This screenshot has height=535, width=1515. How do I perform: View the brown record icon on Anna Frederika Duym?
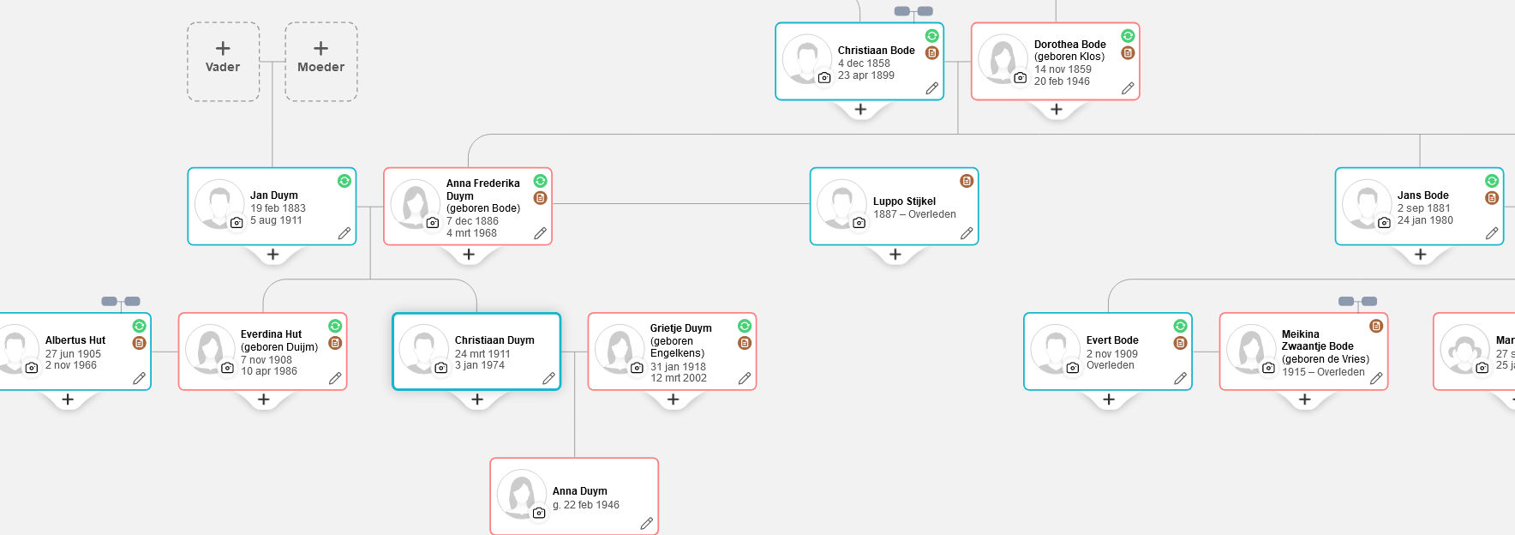540,198
